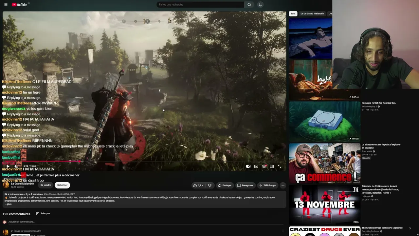Viewport: 419px width, 236px height.
Task: Click the "S'abonner" subscribe button
Action: (x=62, y=185)
